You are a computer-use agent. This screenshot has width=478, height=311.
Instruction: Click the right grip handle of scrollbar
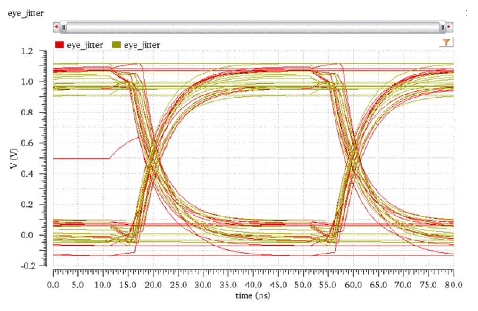point(442,27)
